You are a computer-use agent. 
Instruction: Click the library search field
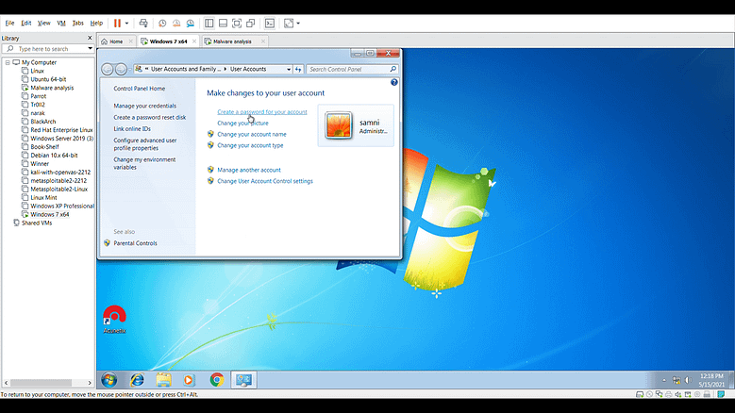[x=48, y=49]
